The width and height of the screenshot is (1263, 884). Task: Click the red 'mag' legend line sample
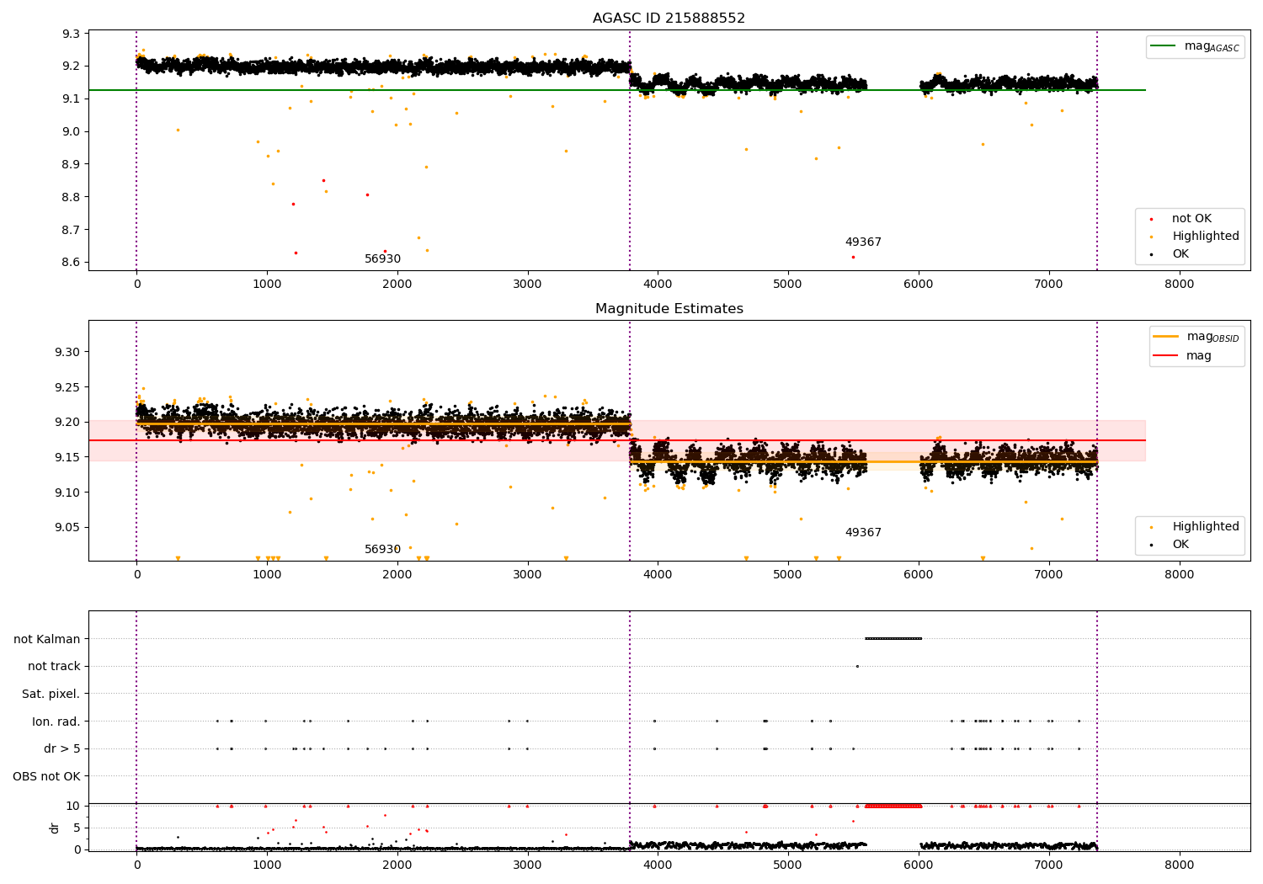pos(1166,356)
